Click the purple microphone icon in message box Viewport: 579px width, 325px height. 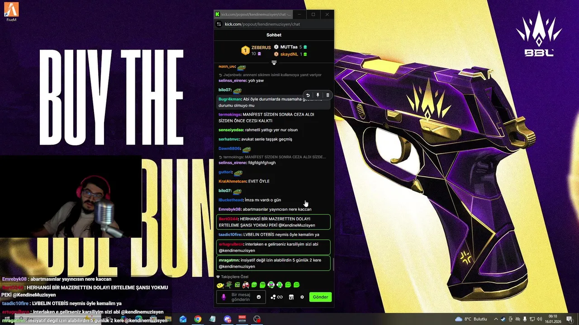click(223, 297)
